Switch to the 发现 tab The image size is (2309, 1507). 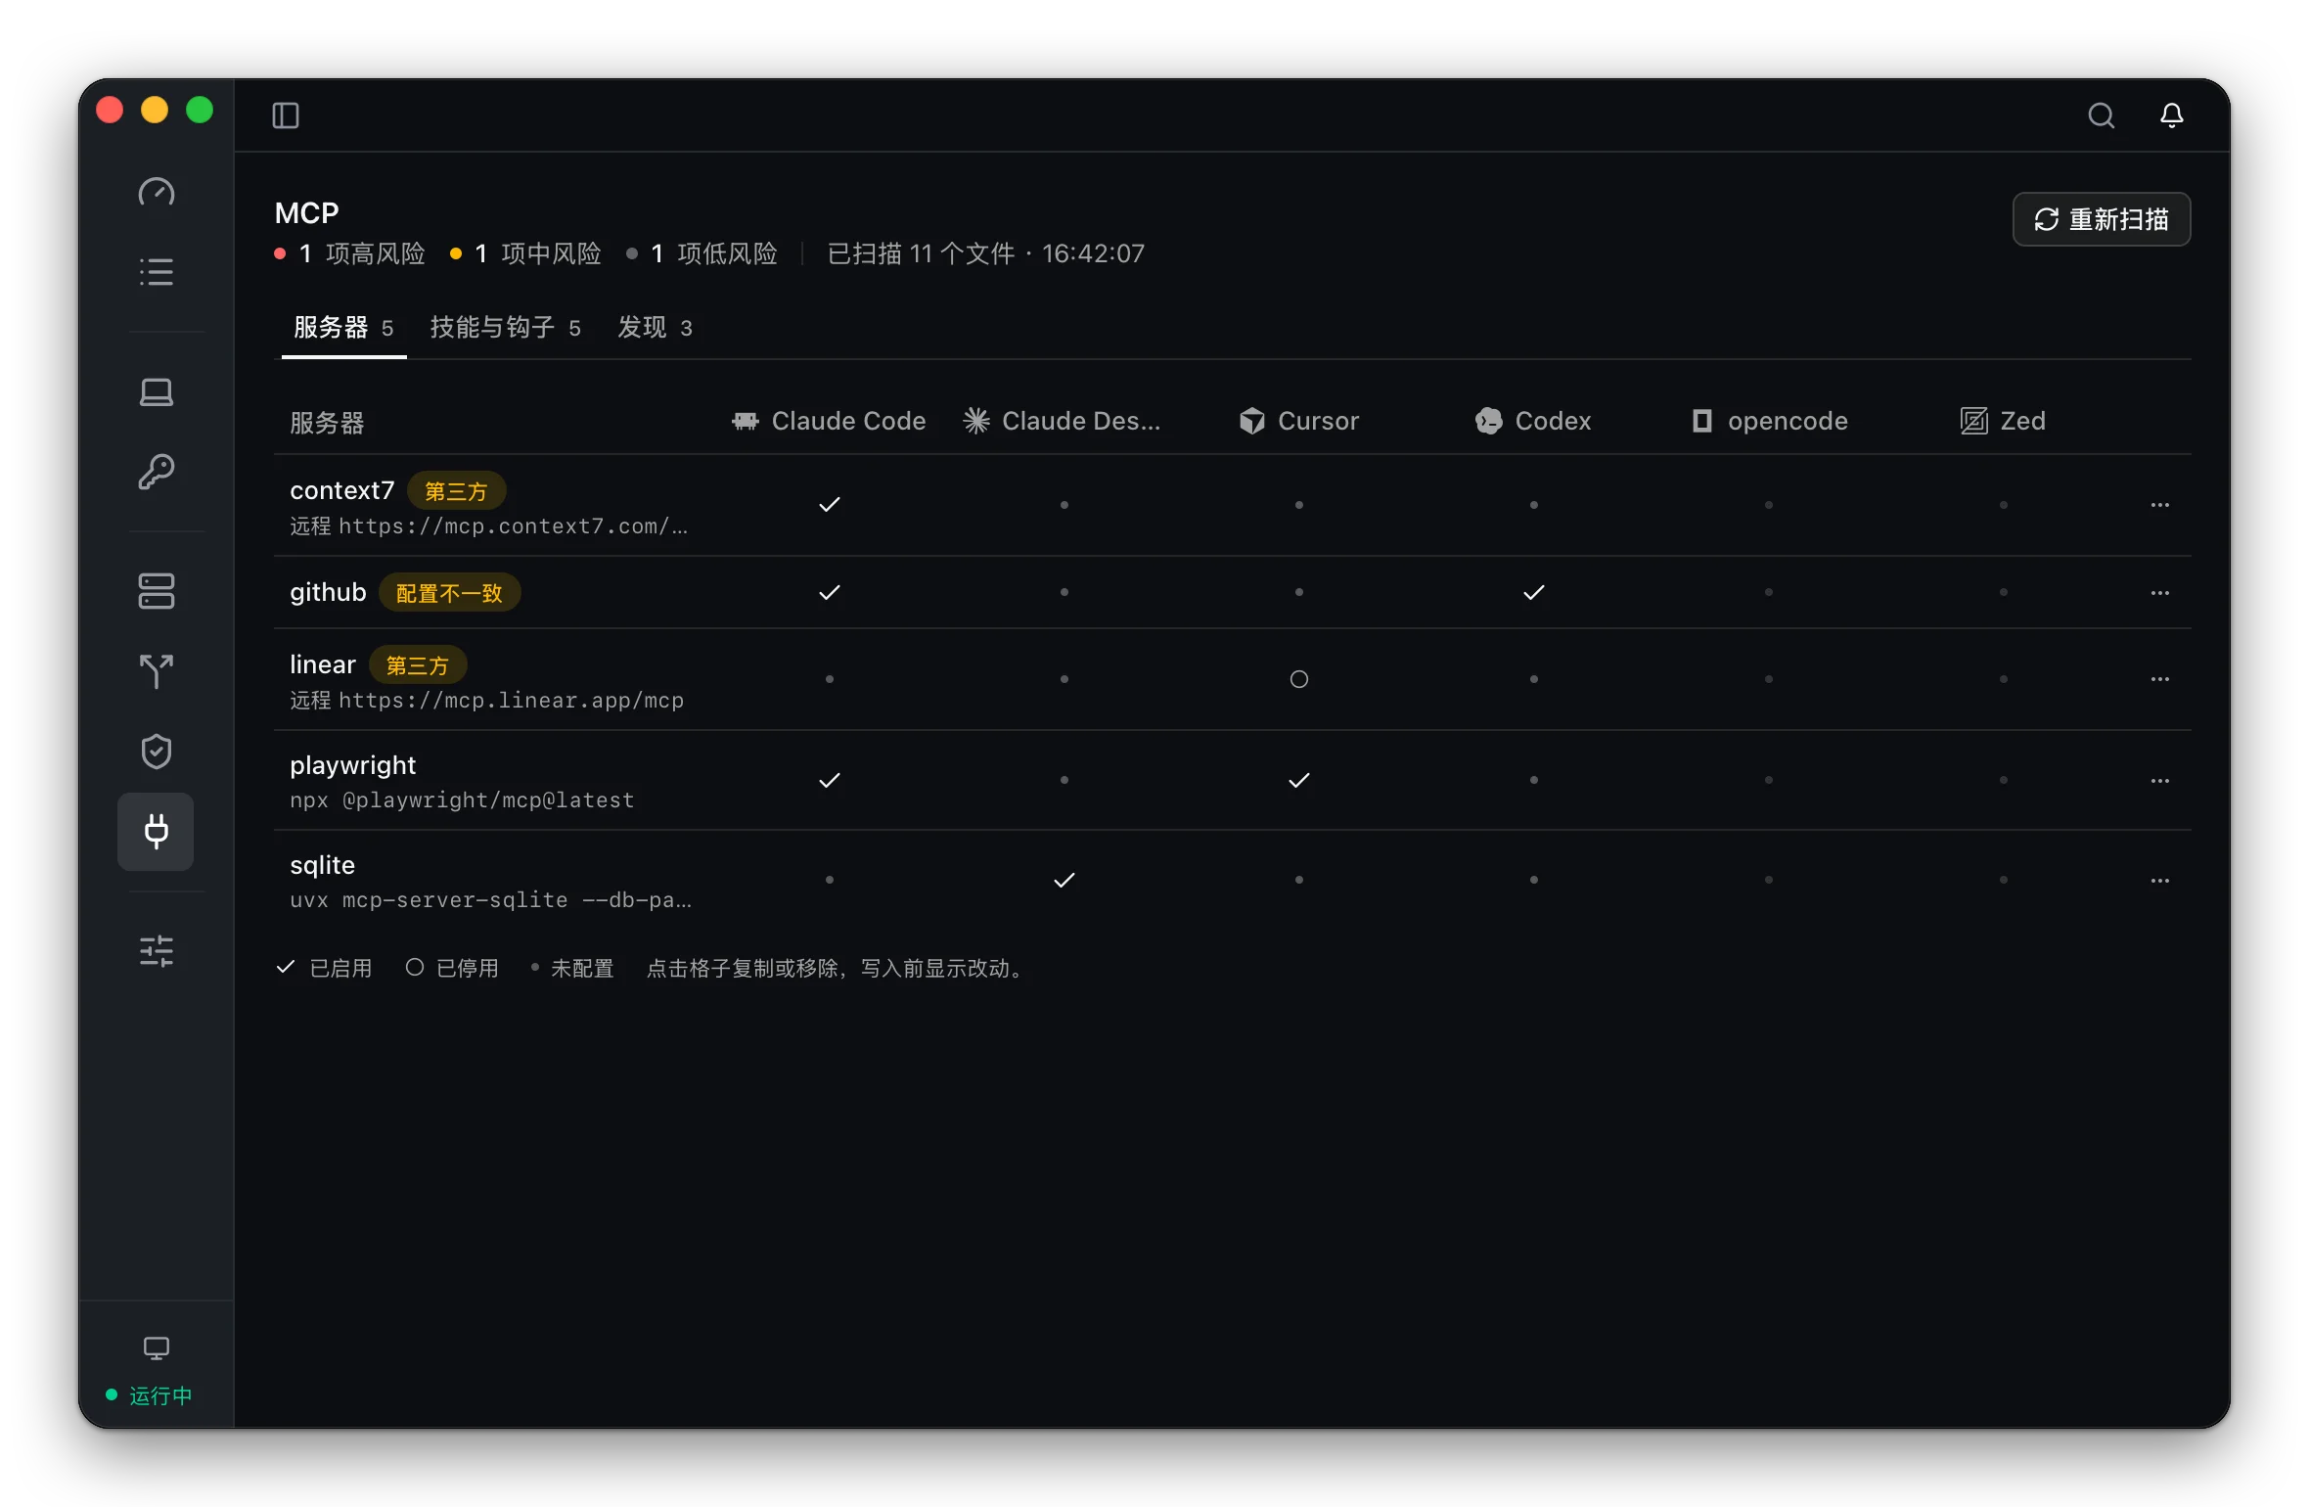point(655,328)
